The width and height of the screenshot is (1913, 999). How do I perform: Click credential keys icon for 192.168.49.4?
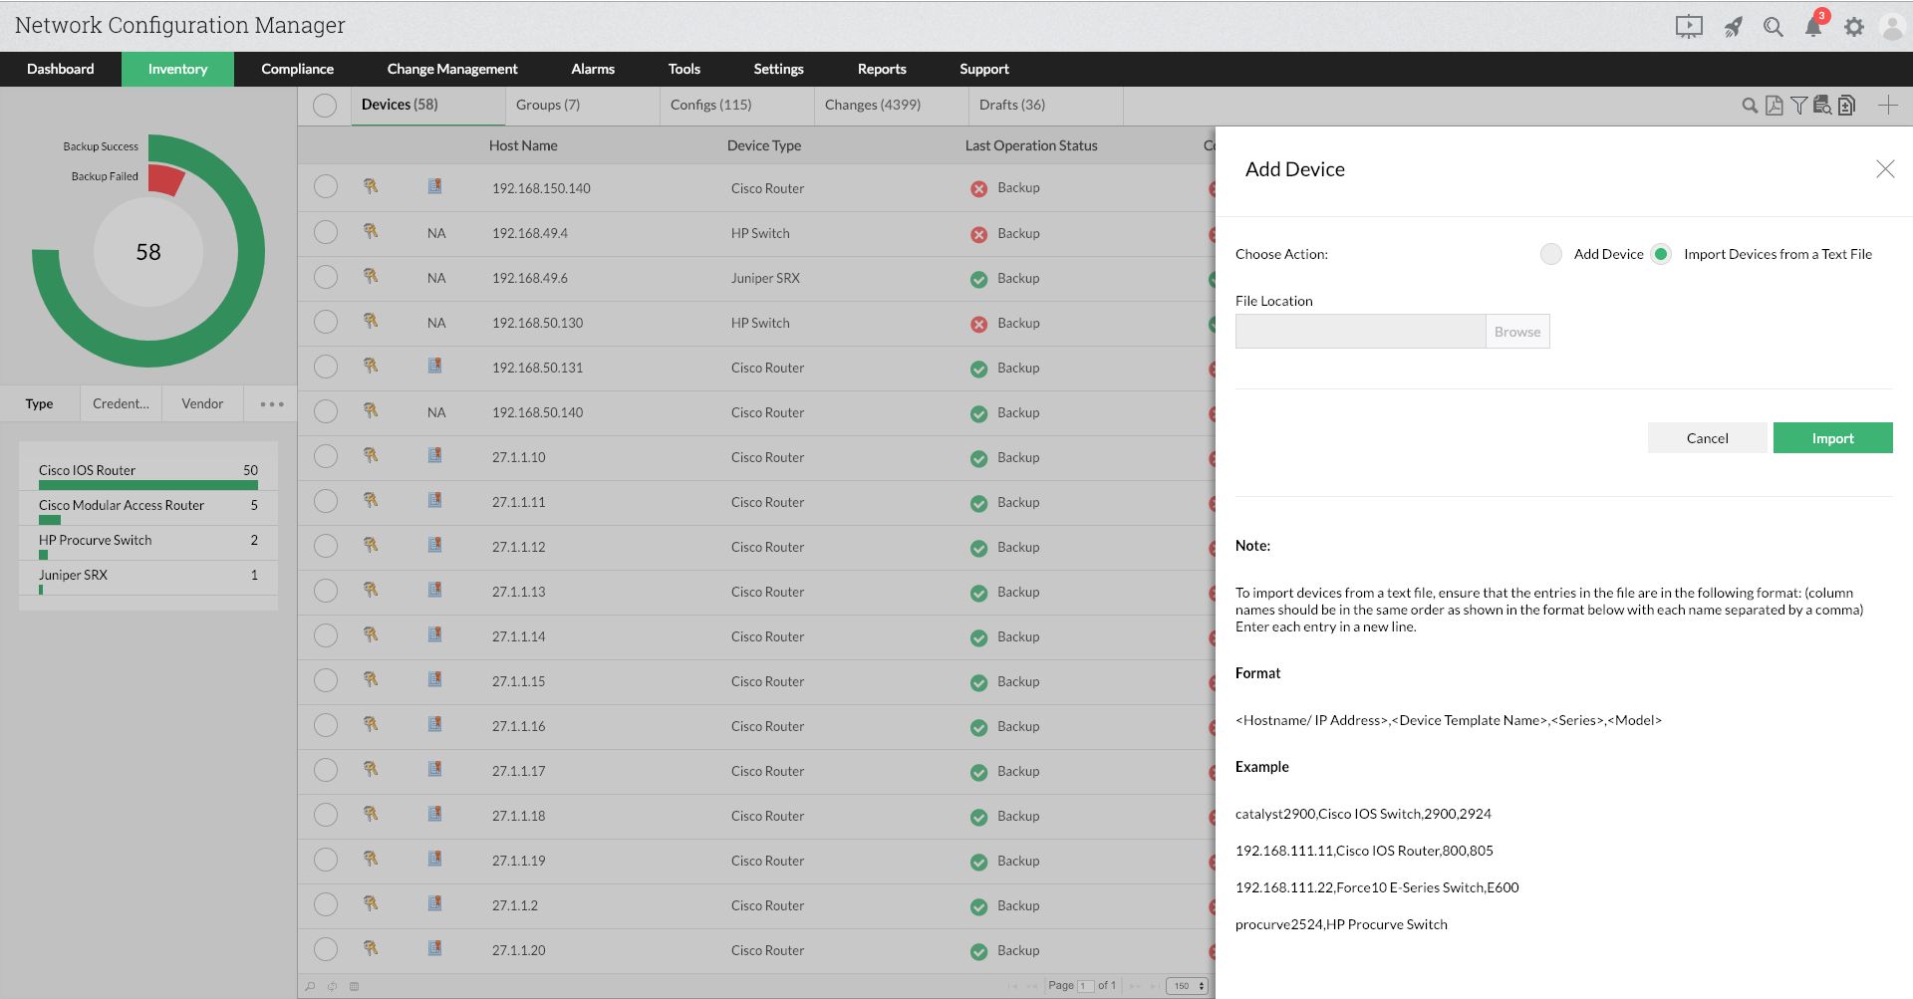point(371,231)
